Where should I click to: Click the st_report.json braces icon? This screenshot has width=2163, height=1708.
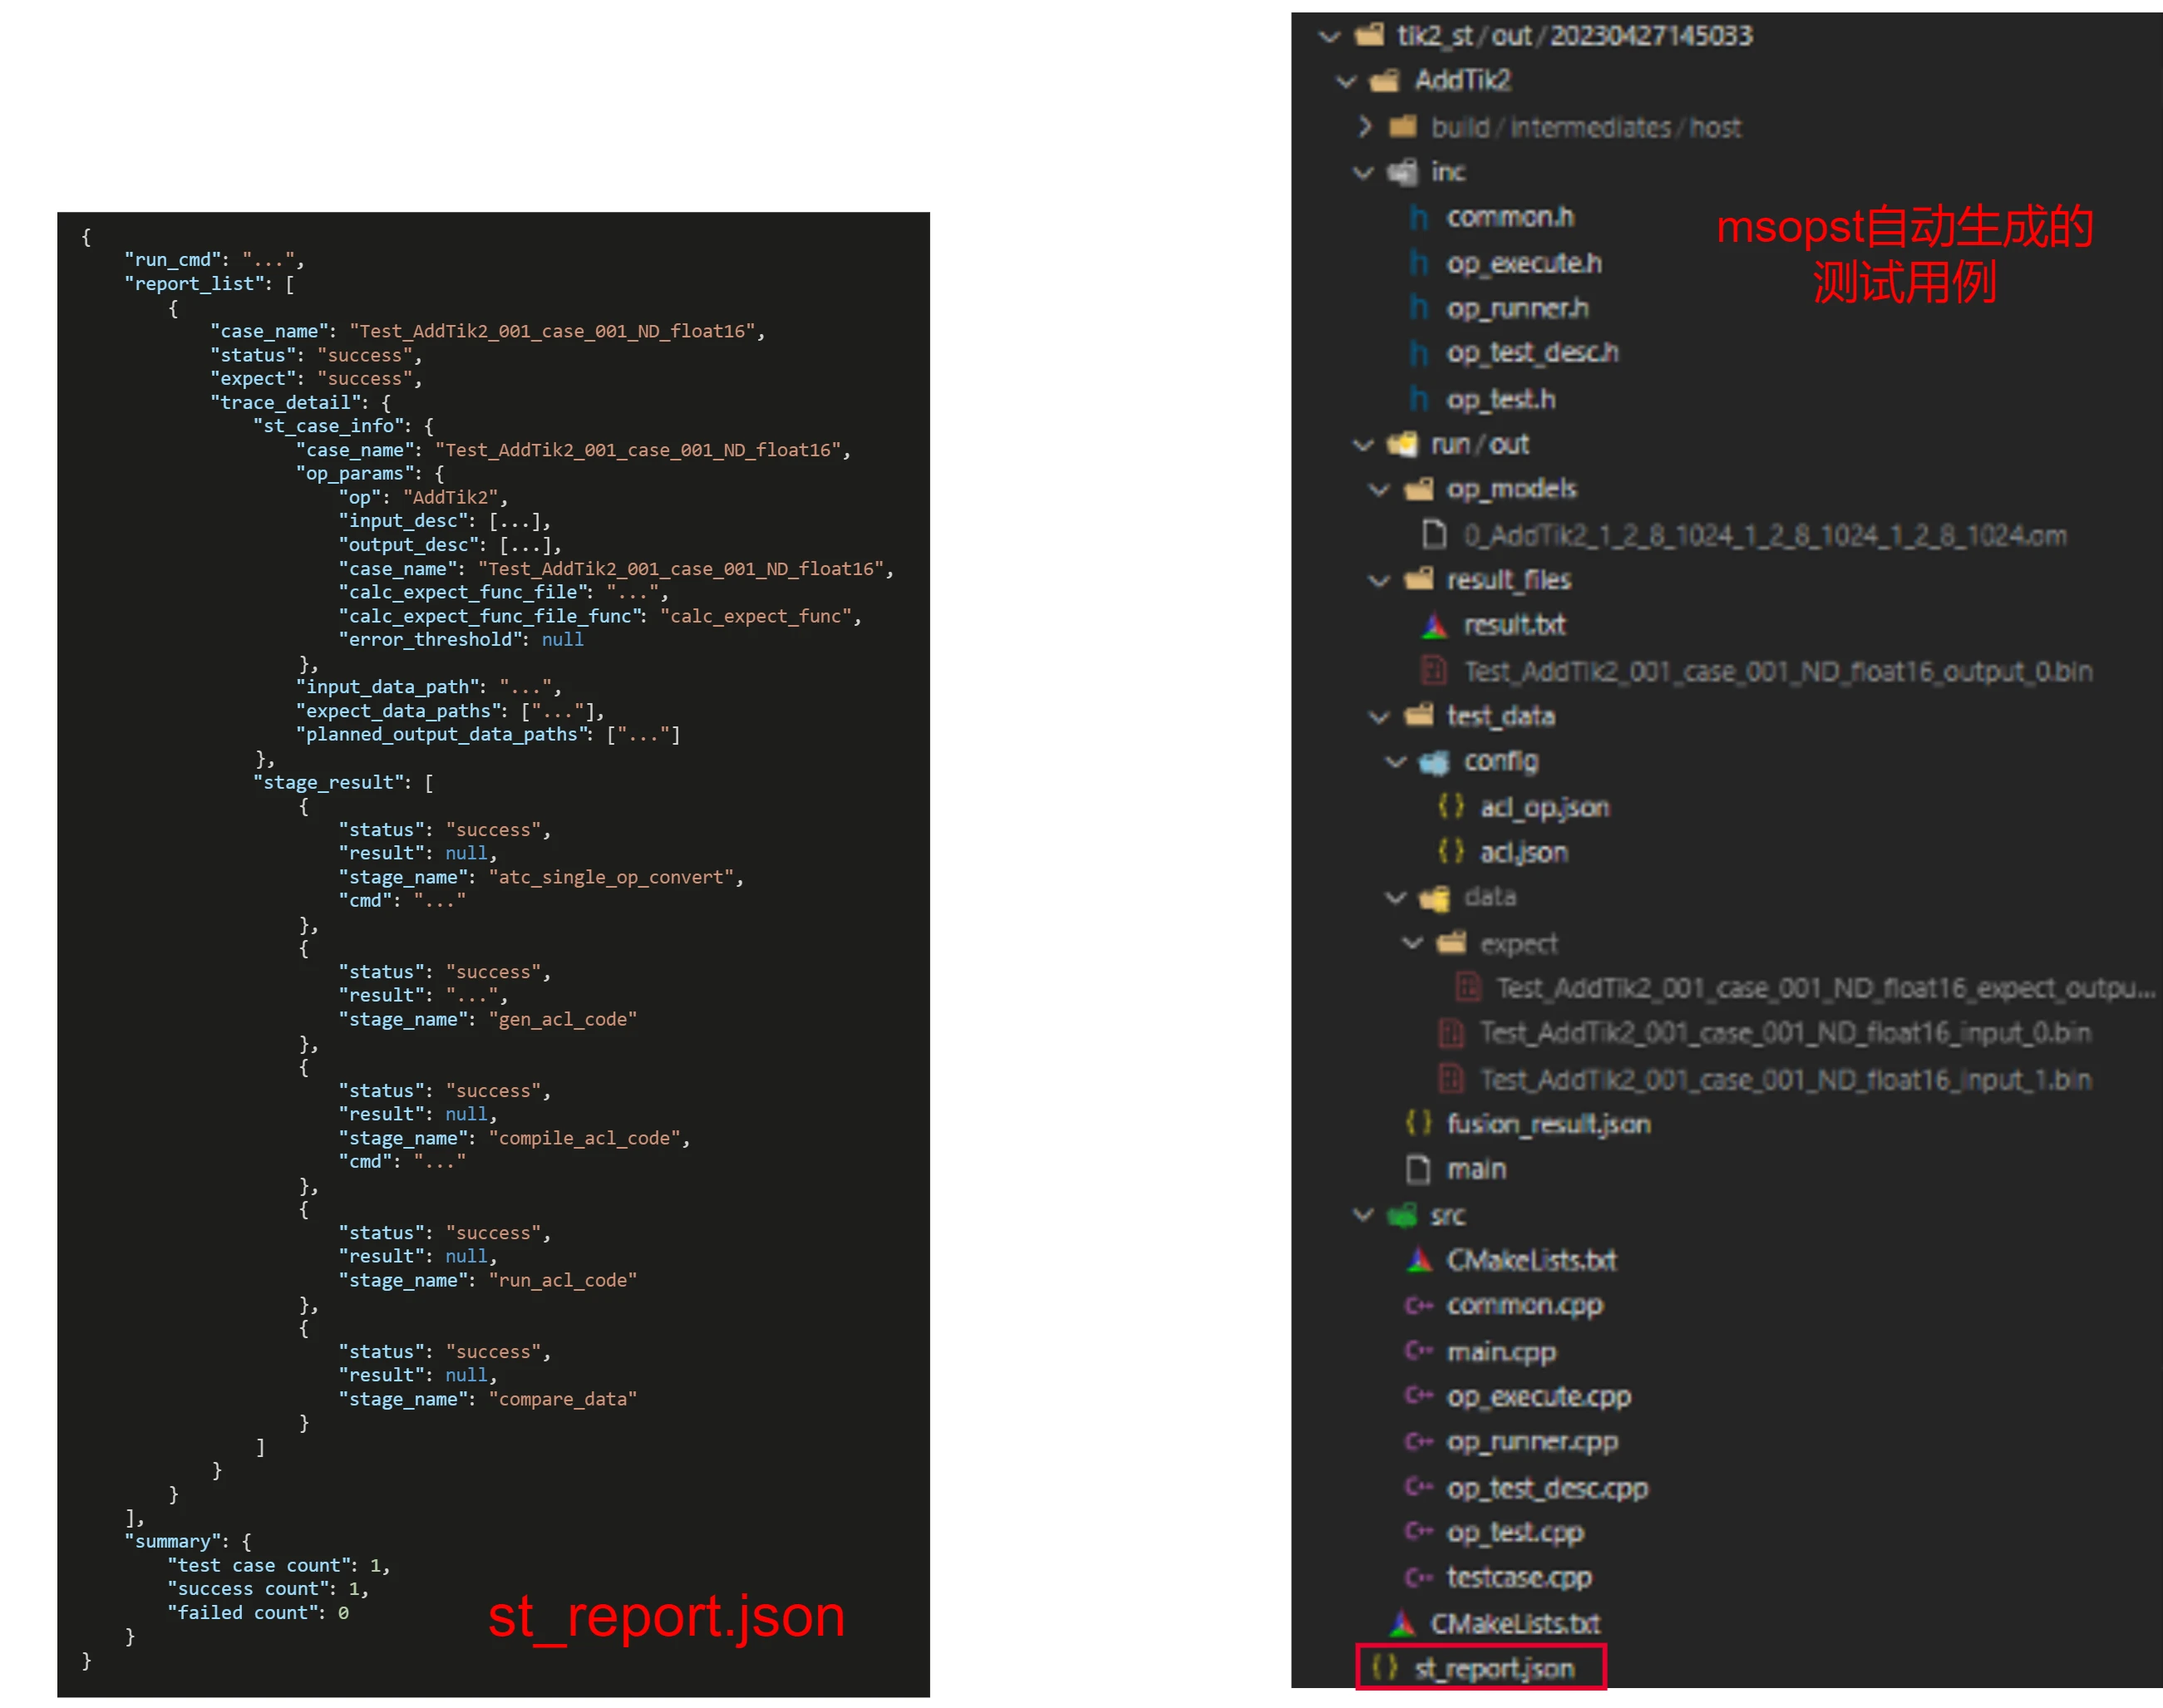[1384, 1667]
